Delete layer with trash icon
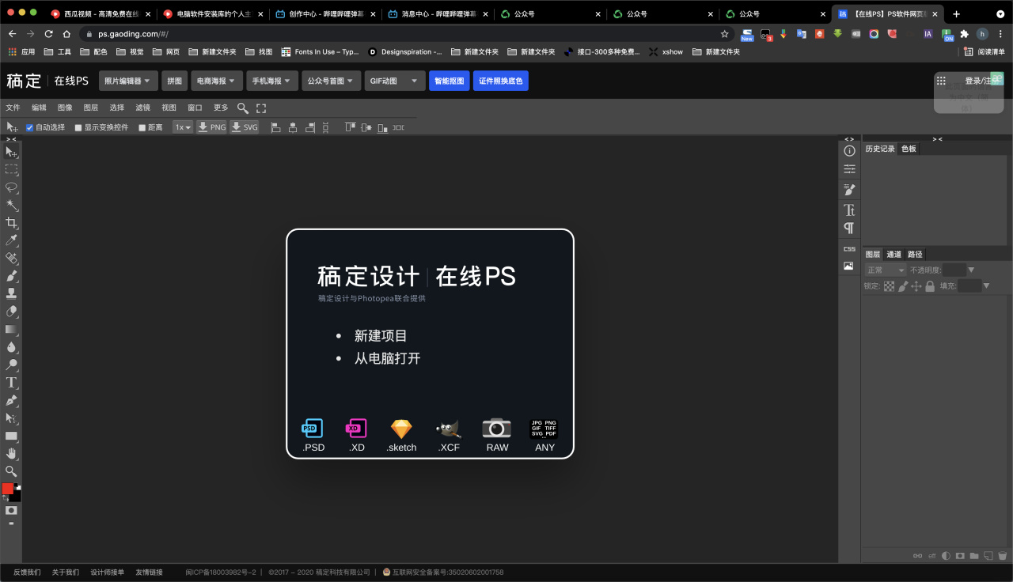 coord(1002,555)
